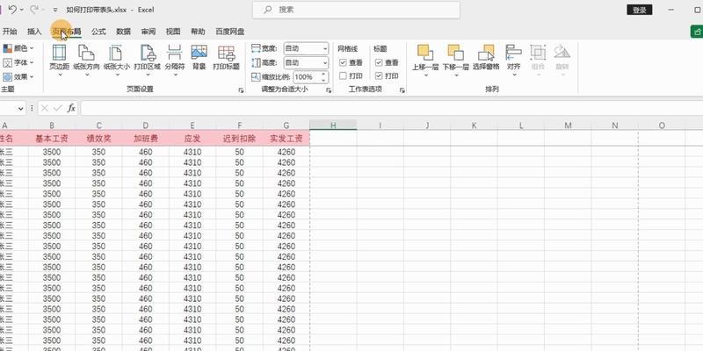Open the 工作表选项 dialog launcher

point(402,90)
